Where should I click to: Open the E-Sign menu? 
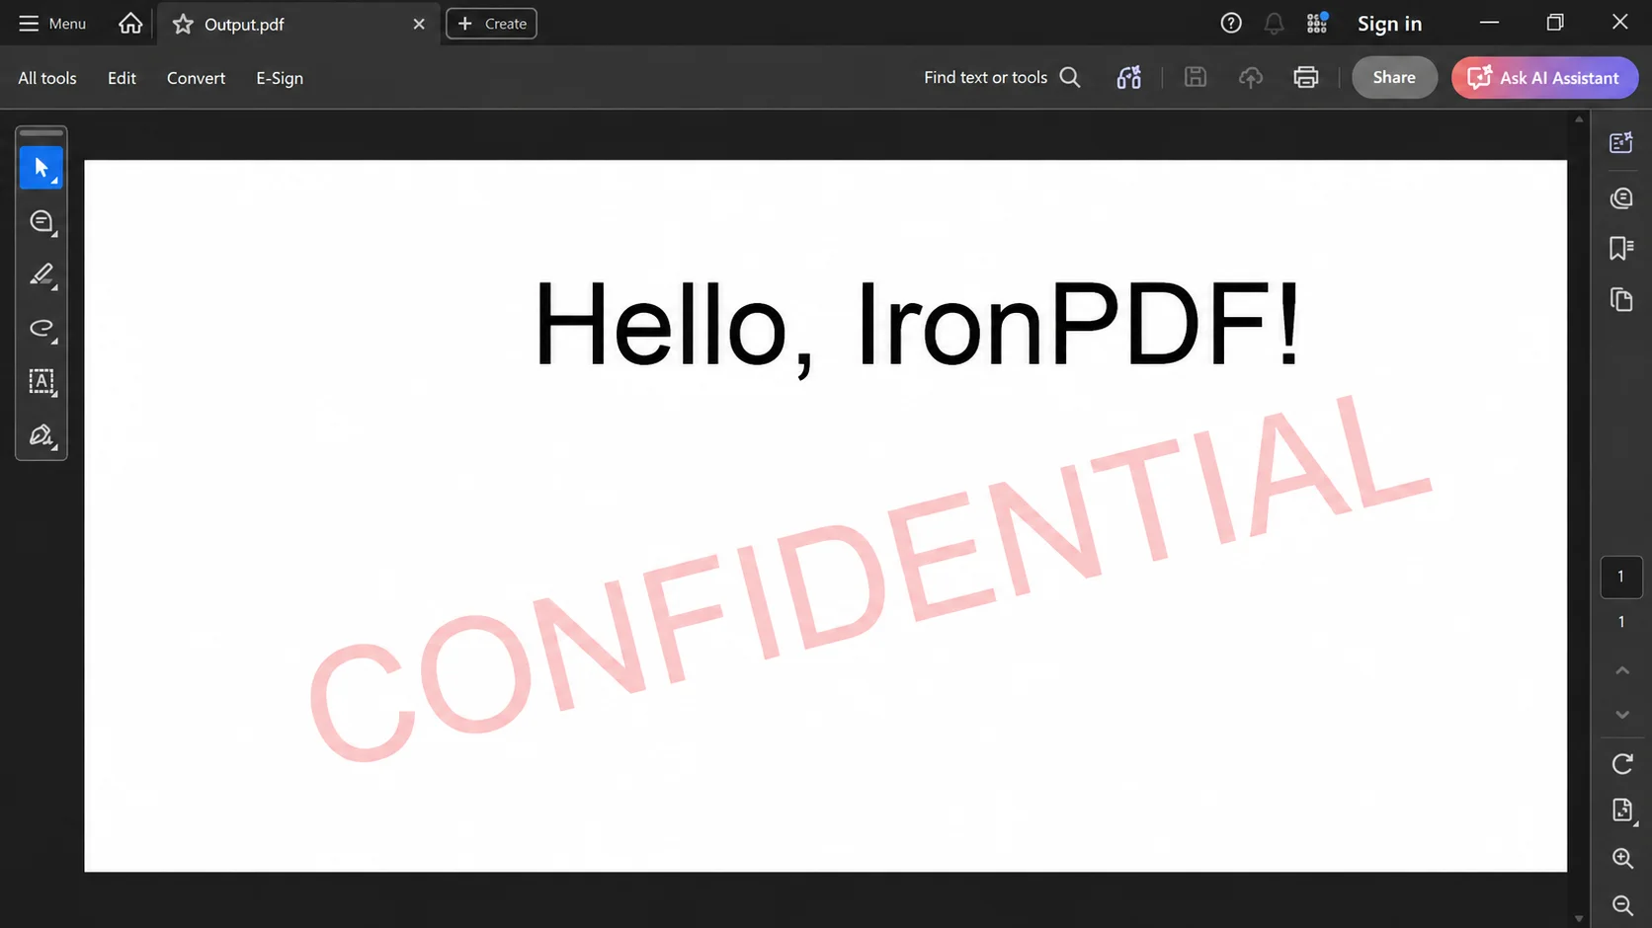[280, 78]
